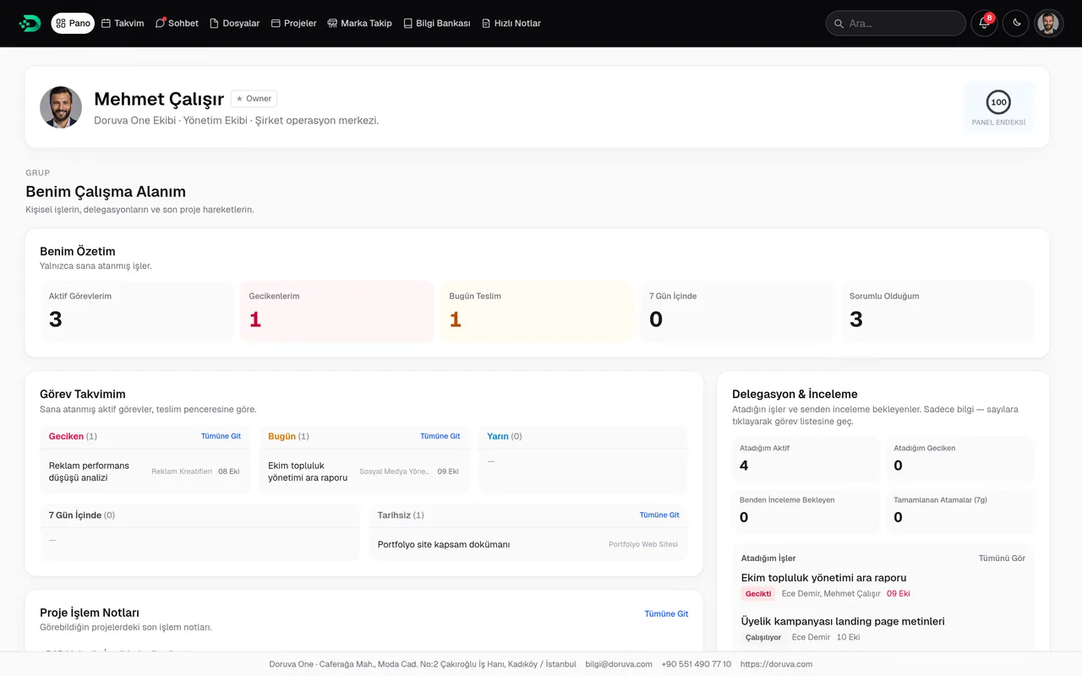Click Tümünü Gör in Atadığım İşler
1082x676 pixels.
1002,559
